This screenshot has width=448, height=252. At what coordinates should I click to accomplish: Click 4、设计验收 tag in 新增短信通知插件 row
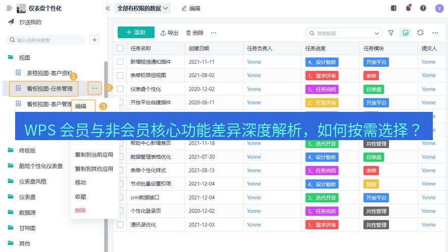click(x=322, y=62)
